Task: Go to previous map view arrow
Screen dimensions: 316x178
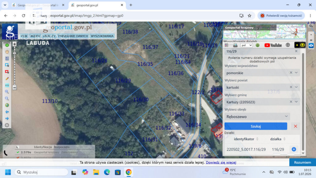Action: pos(7,112)
